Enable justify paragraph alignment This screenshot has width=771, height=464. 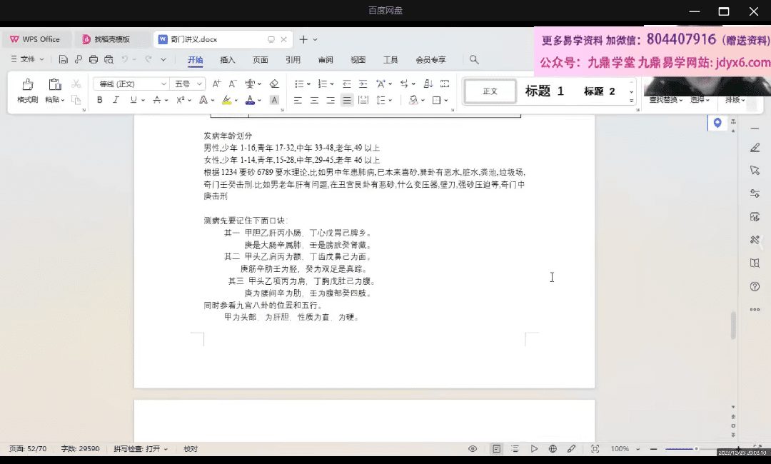coord(347,100)
